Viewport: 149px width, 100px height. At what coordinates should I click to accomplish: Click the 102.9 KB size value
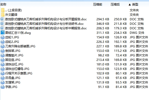103,73
